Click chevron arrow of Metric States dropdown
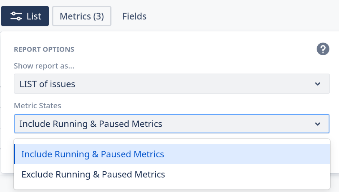This screenshot has width=339, height=192. 317,124
